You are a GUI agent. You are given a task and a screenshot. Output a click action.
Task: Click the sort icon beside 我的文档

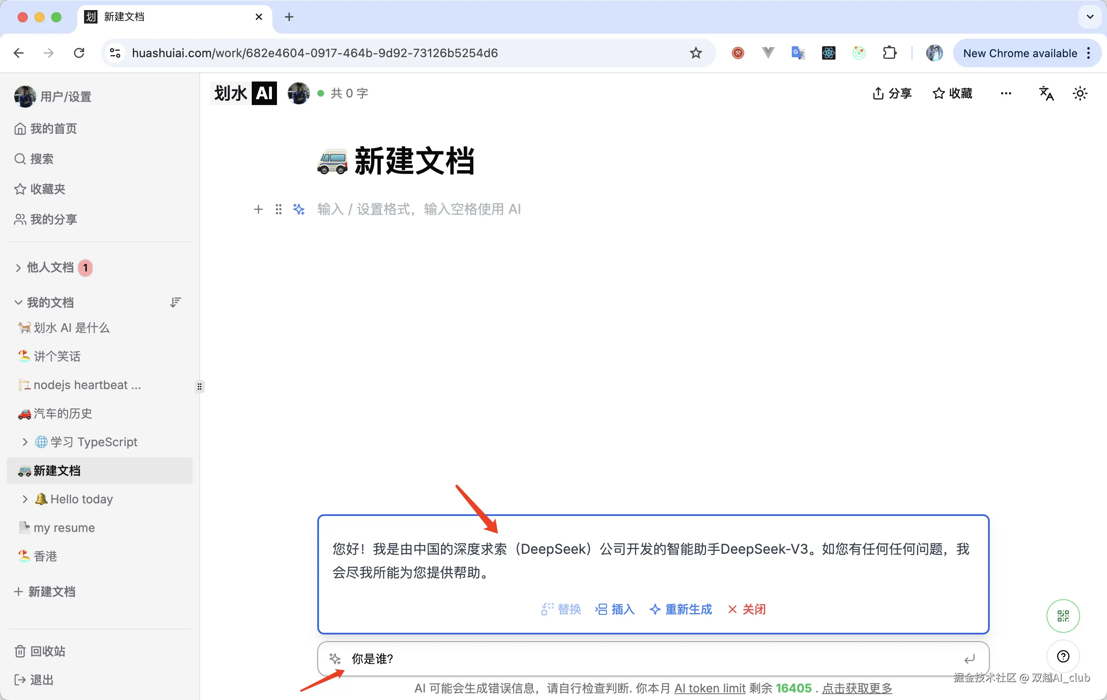click(175, 303)
